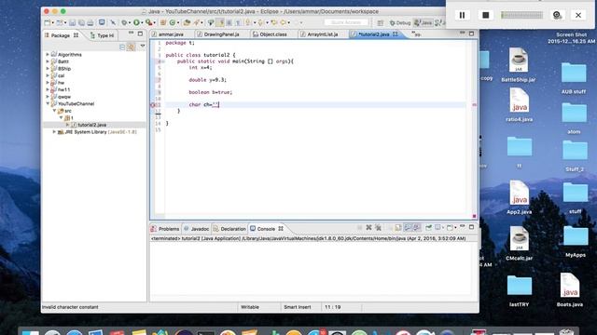
Task: Click the recorder camera settings icon
Action: click(x=557, y=15)
